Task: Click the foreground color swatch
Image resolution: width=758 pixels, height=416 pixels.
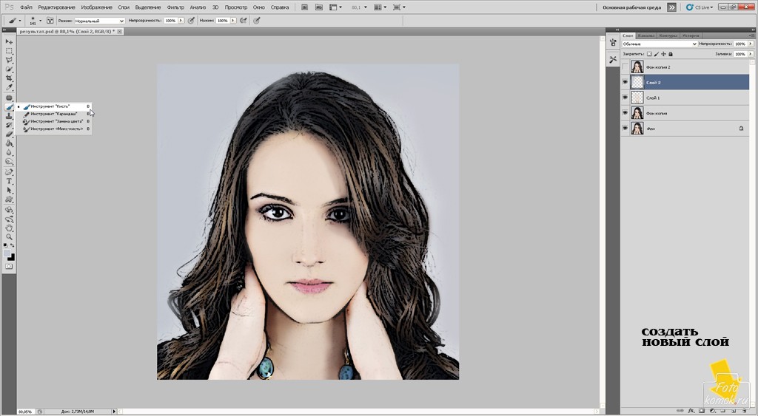Action: point(8,253)
